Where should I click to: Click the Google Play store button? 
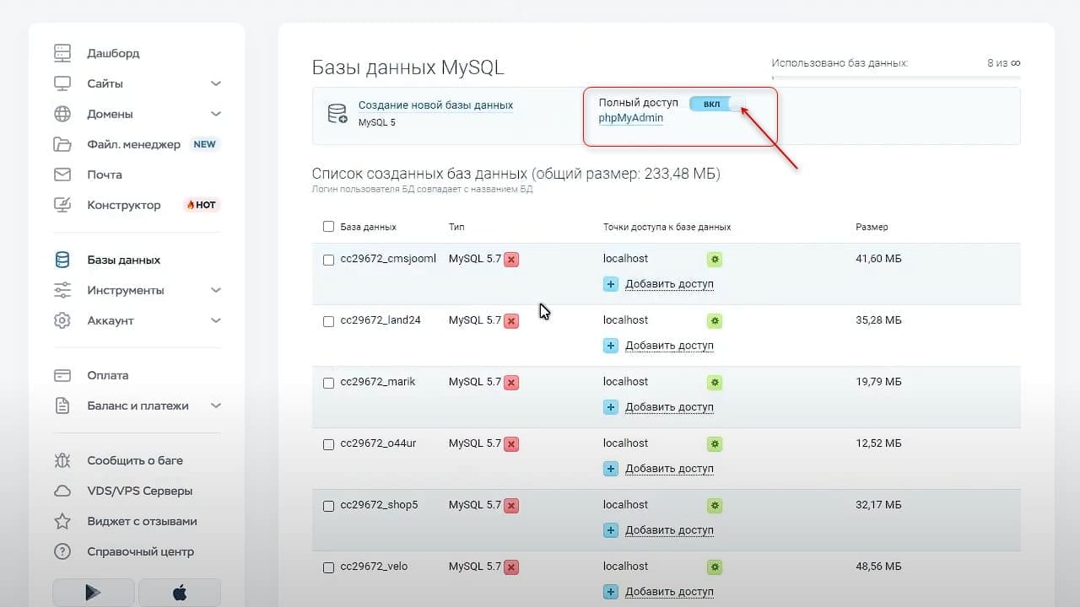[94, 593]
